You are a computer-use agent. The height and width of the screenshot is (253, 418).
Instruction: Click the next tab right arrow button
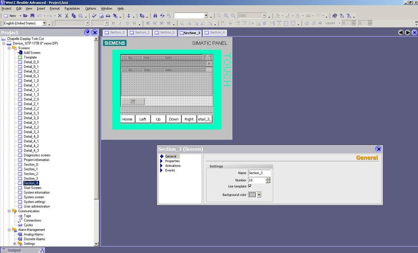[408, 33]
